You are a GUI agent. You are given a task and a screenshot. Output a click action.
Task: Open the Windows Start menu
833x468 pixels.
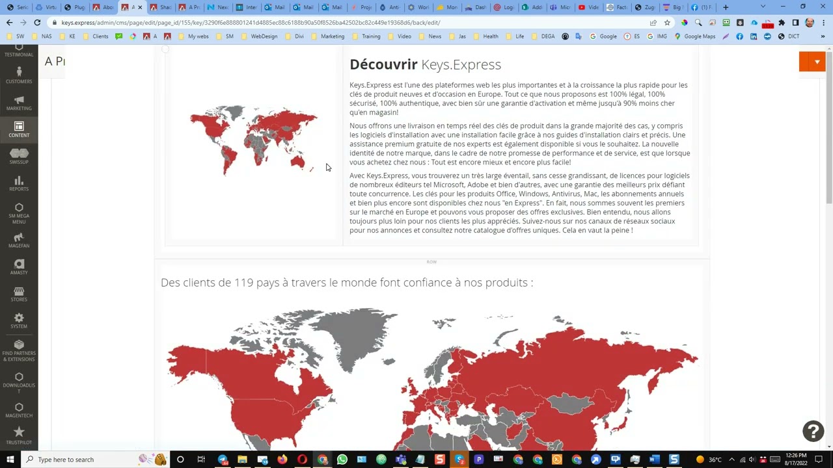pyautogui.click(x=10, y=460)
